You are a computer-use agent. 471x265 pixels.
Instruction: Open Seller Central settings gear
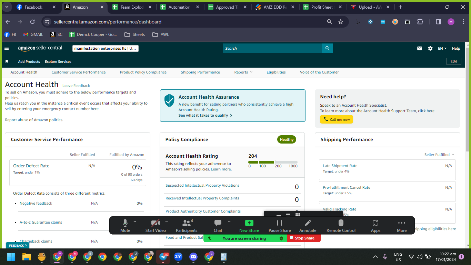pos(430,48)
